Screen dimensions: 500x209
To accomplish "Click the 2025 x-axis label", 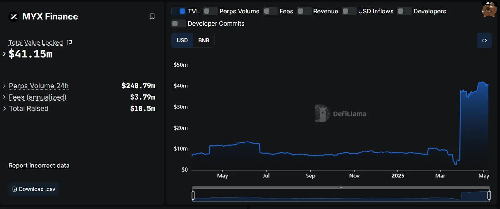I will click(x=398, y=176).
